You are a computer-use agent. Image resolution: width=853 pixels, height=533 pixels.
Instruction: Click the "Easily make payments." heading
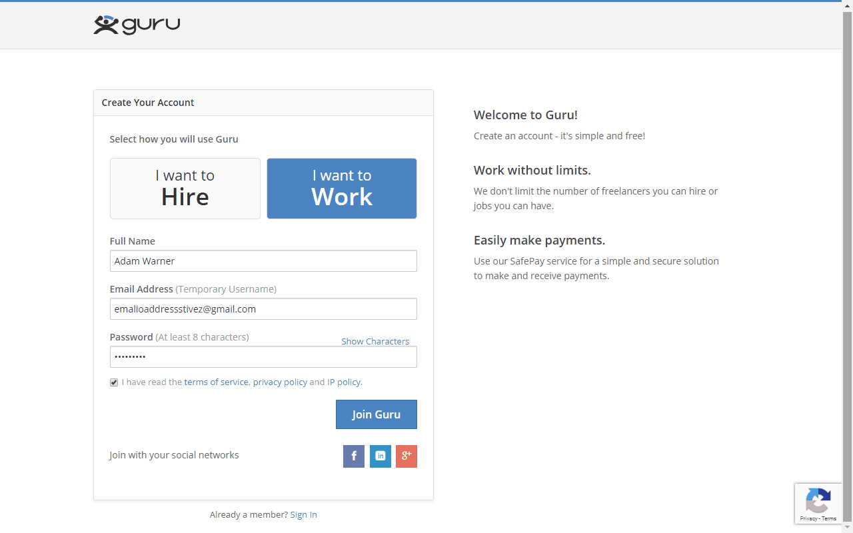click(540, 241)
